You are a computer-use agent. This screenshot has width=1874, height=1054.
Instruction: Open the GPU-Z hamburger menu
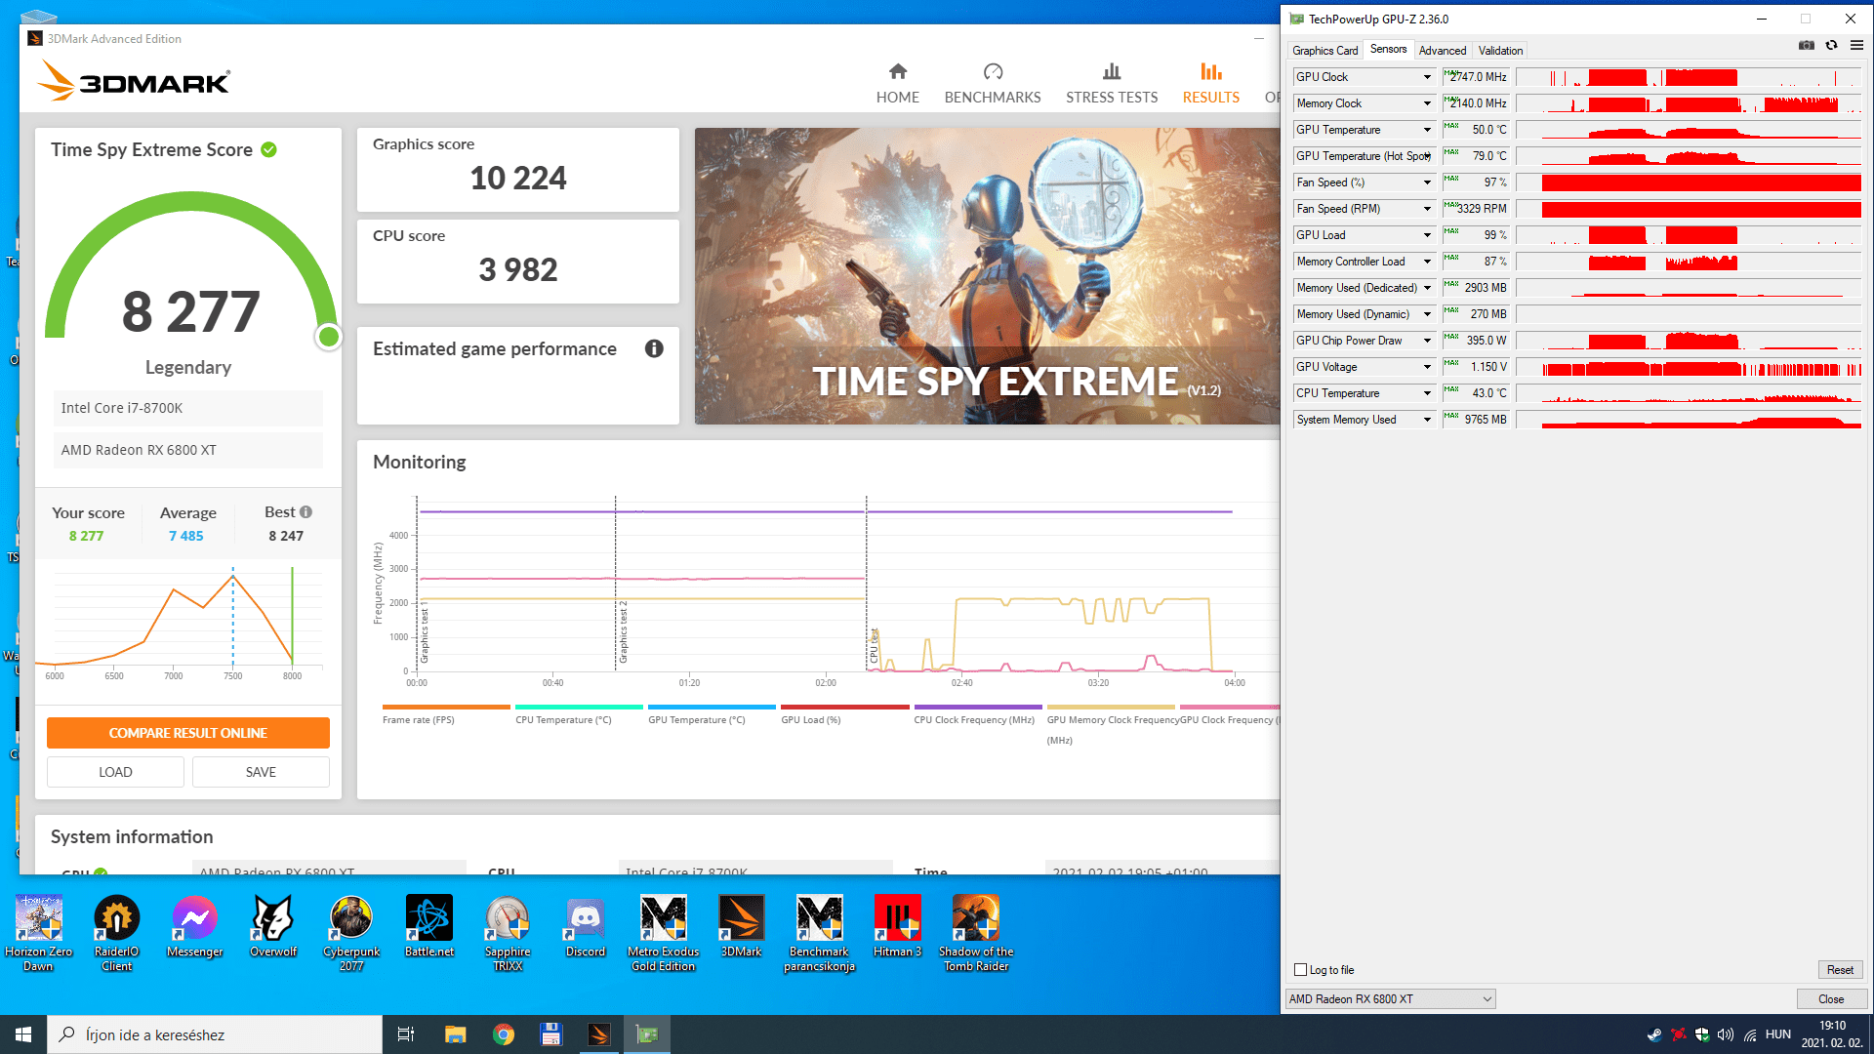(1856, 46)
